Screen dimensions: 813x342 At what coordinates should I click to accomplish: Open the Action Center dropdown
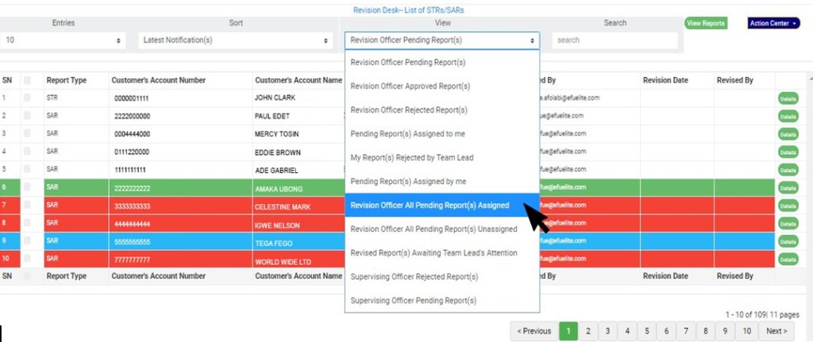pos(773,24)
